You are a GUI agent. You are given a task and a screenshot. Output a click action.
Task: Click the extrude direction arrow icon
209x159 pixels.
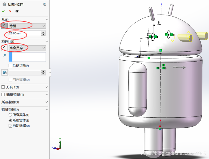[5, 55]
